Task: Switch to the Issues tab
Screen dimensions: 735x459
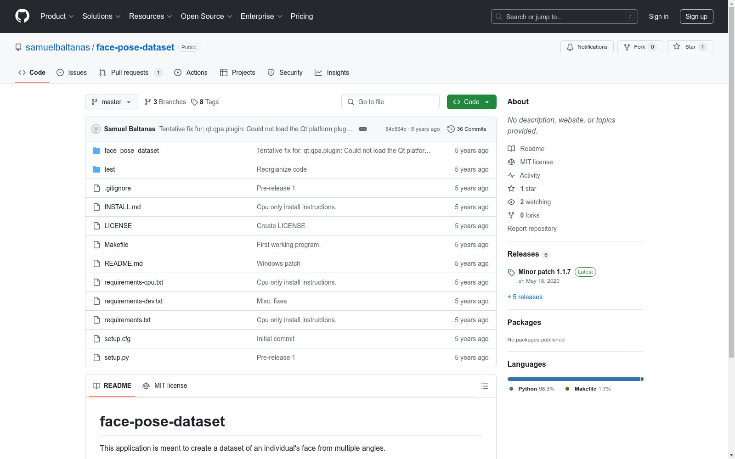Action: 72,73
